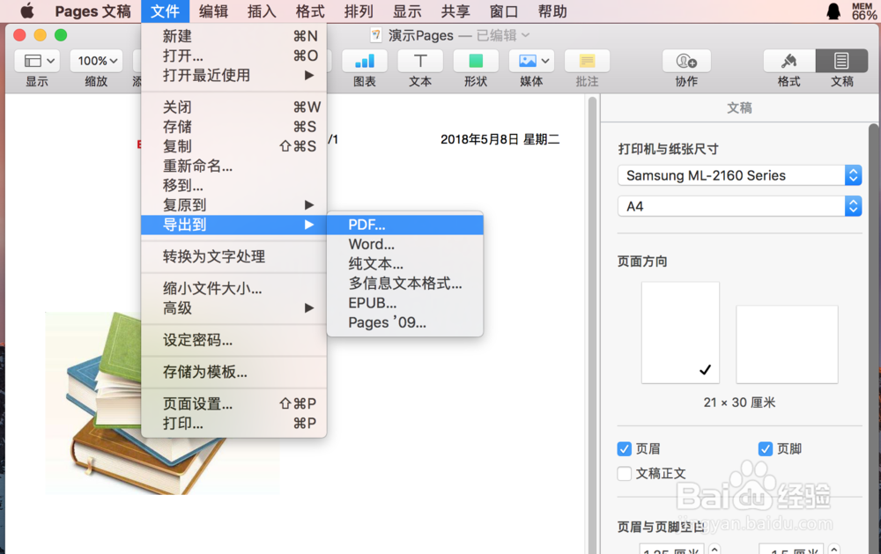881x554 pixels.
Task: Disable the 页脚 footer checkbox
Action: [766, 448]
